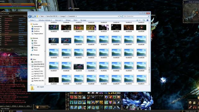Click the Game Disk SSD (D:) breadcrumb
The image size is (199, 112).
52,16
